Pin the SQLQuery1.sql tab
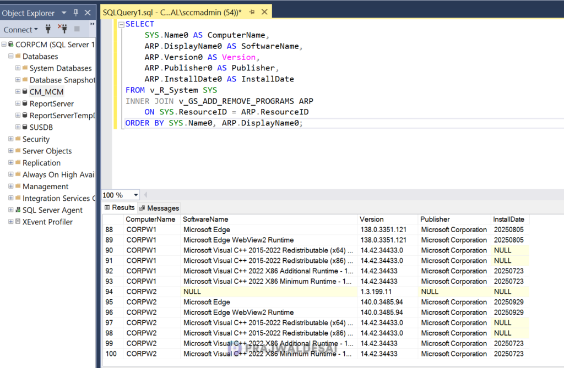Viewport: 564px width, 368px height. tap(252, 12)
